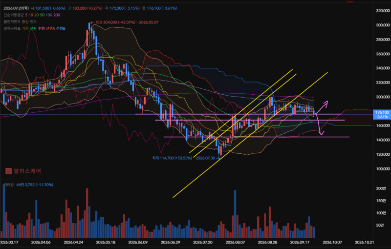Click the 거래량 volume panel label
Viewport: 391px width, 249px height.
(8, 185)
